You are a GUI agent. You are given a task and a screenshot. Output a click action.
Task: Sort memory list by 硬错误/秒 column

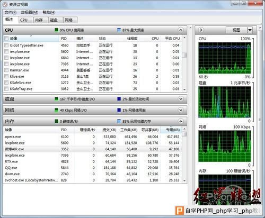[x=86, y=130]
